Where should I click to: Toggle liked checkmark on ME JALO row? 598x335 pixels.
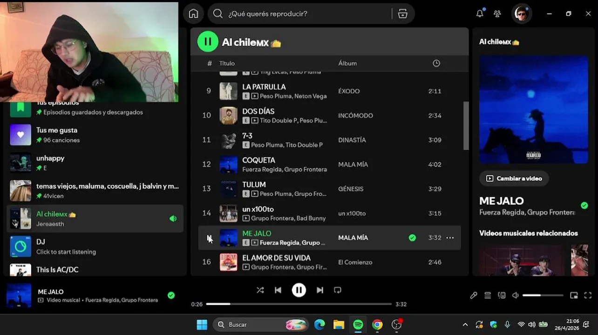click(412, 238)
